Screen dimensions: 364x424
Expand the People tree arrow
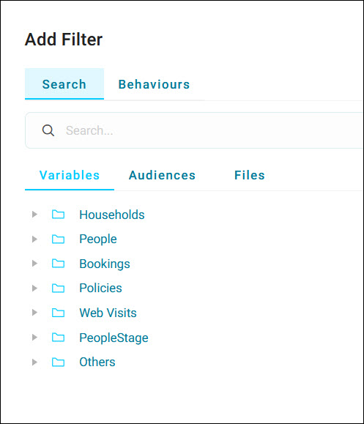[x=34, y=239]
